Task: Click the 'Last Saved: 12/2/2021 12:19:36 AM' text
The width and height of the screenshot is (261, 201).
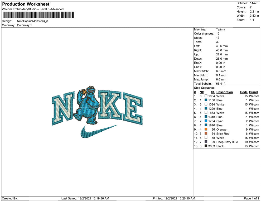Action: 85,198
